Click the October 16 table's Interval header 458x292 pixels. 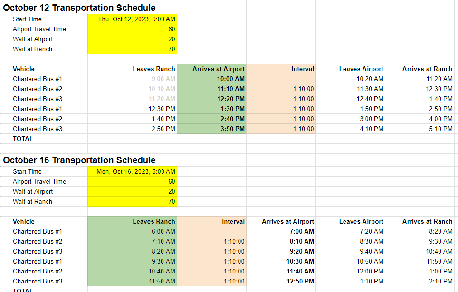(x=212, y=222)
